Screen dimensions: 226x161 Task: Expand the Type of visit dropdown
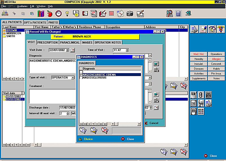[73, 78]
